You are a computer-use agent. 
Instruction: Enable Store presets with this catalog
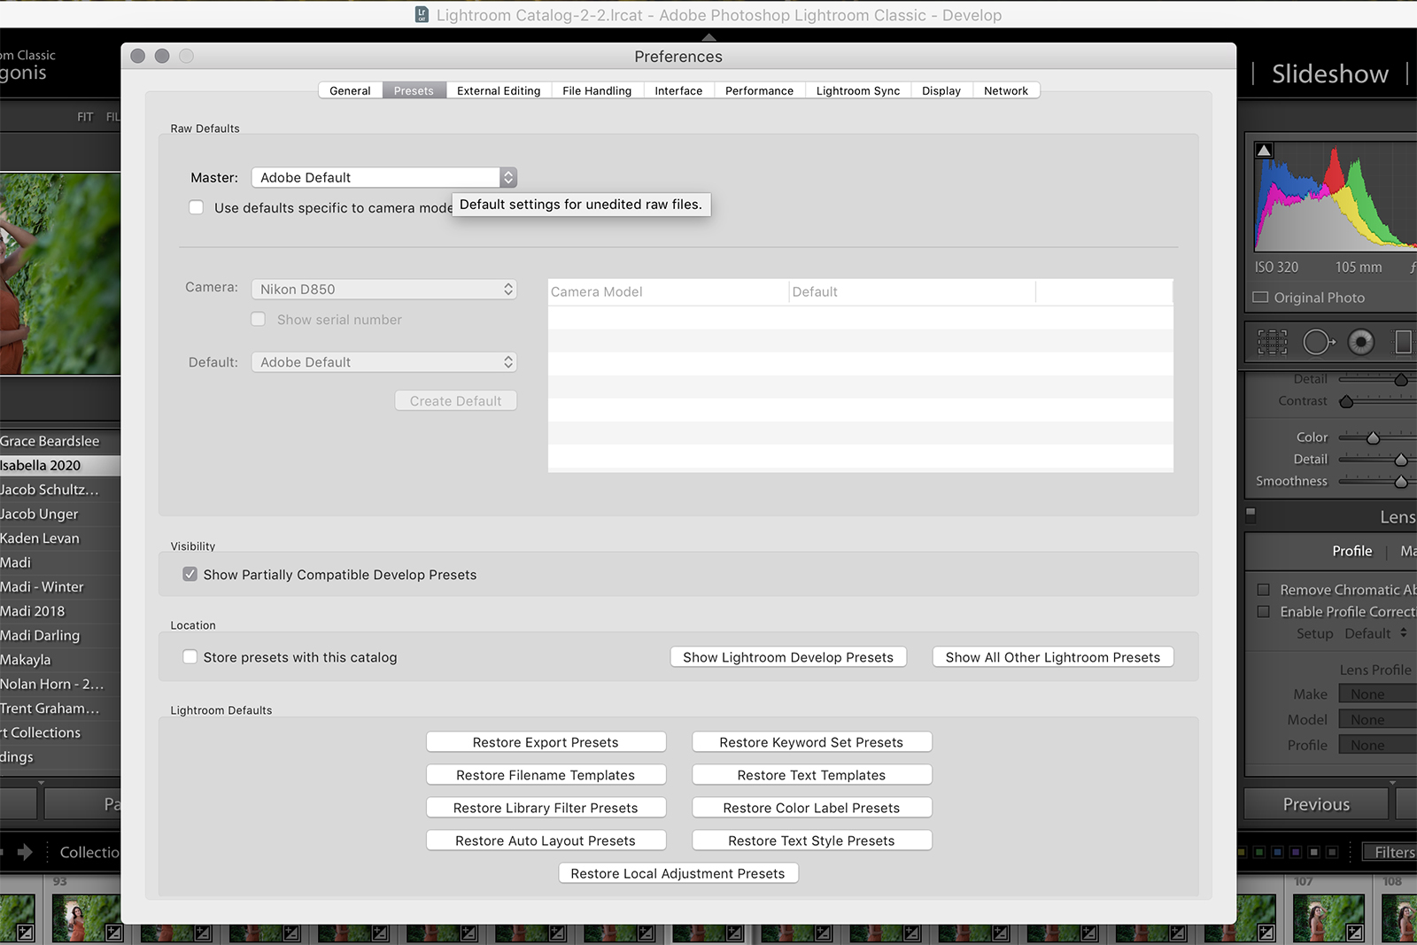(190, 656)
